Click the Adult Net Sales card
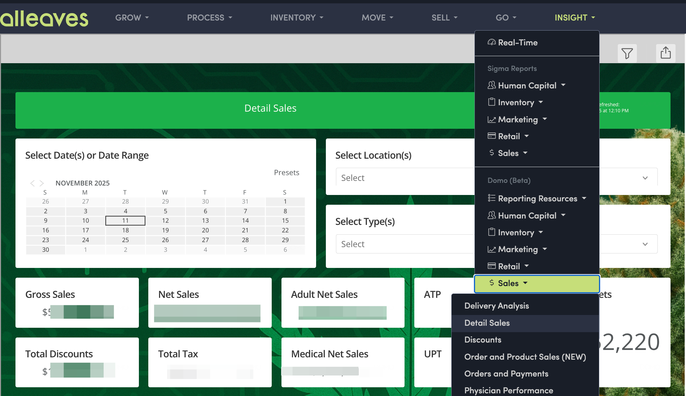Image resolution: width=686 pixels, height=396 pixels. pyautogui.click(x=343, y=303)
